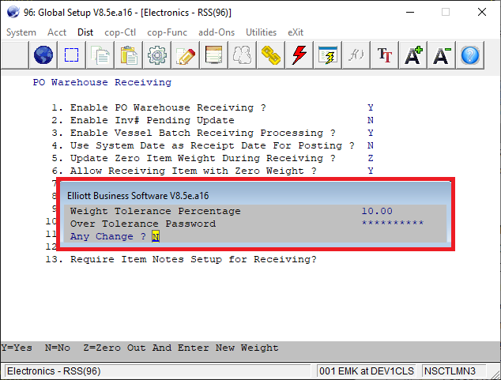Image resolution: width=501 pixels, height=380 pixels.
Task: Click Elliott Business Software V8.5e.a16 popup title
Action: coord(138,195)
